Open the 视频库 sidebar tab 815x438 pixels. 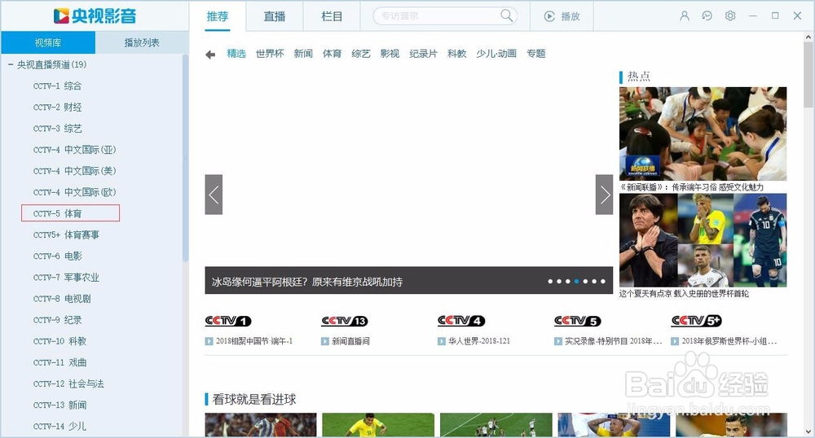[x=48, y=42]
